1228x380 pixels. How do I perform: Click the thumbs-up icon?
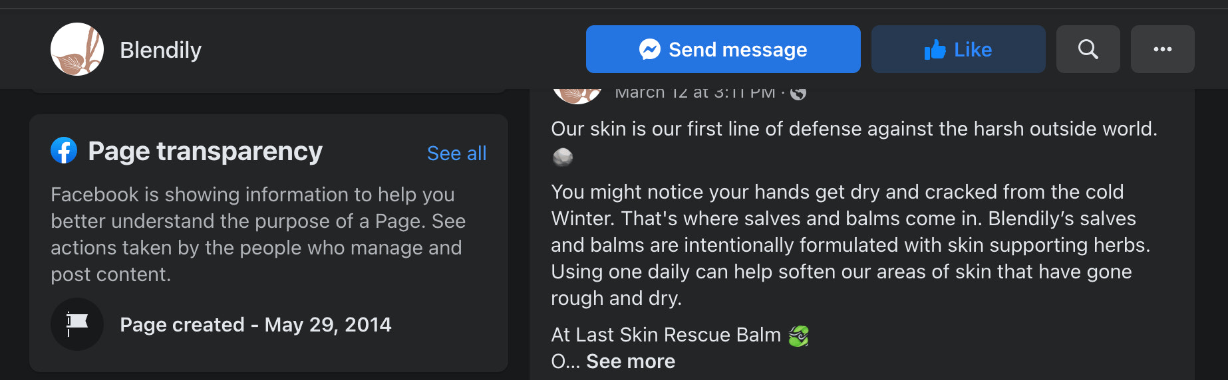[935, 50]
